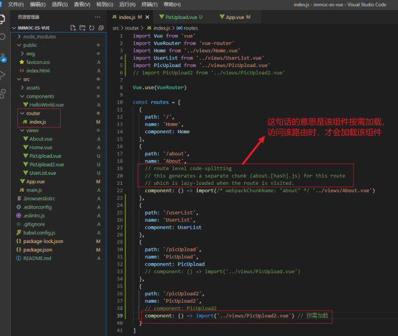The height and width of the screenshot is (336, 398).
Task: Click the 'routes' variable on line 10
Action: 160,102
